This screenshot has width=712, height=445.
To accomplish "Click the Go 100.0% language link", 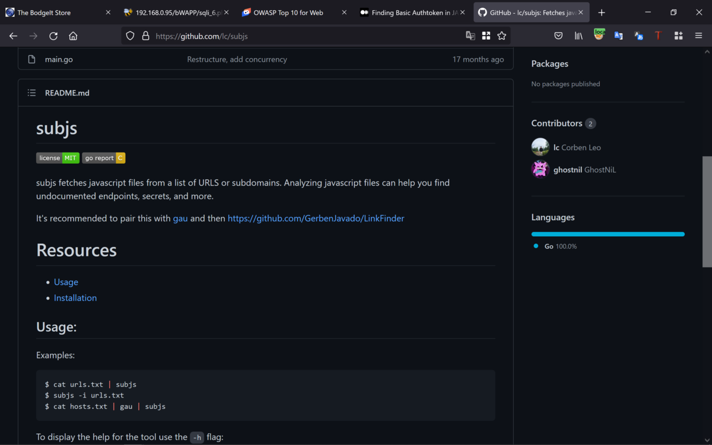I will (x=560, y=246).
